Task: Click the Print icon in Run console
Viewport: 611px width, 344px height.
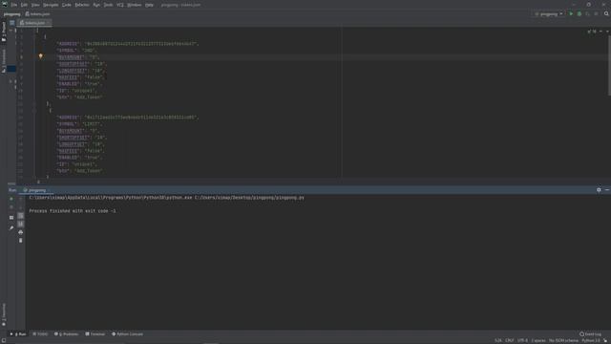Action: [21, 232]
